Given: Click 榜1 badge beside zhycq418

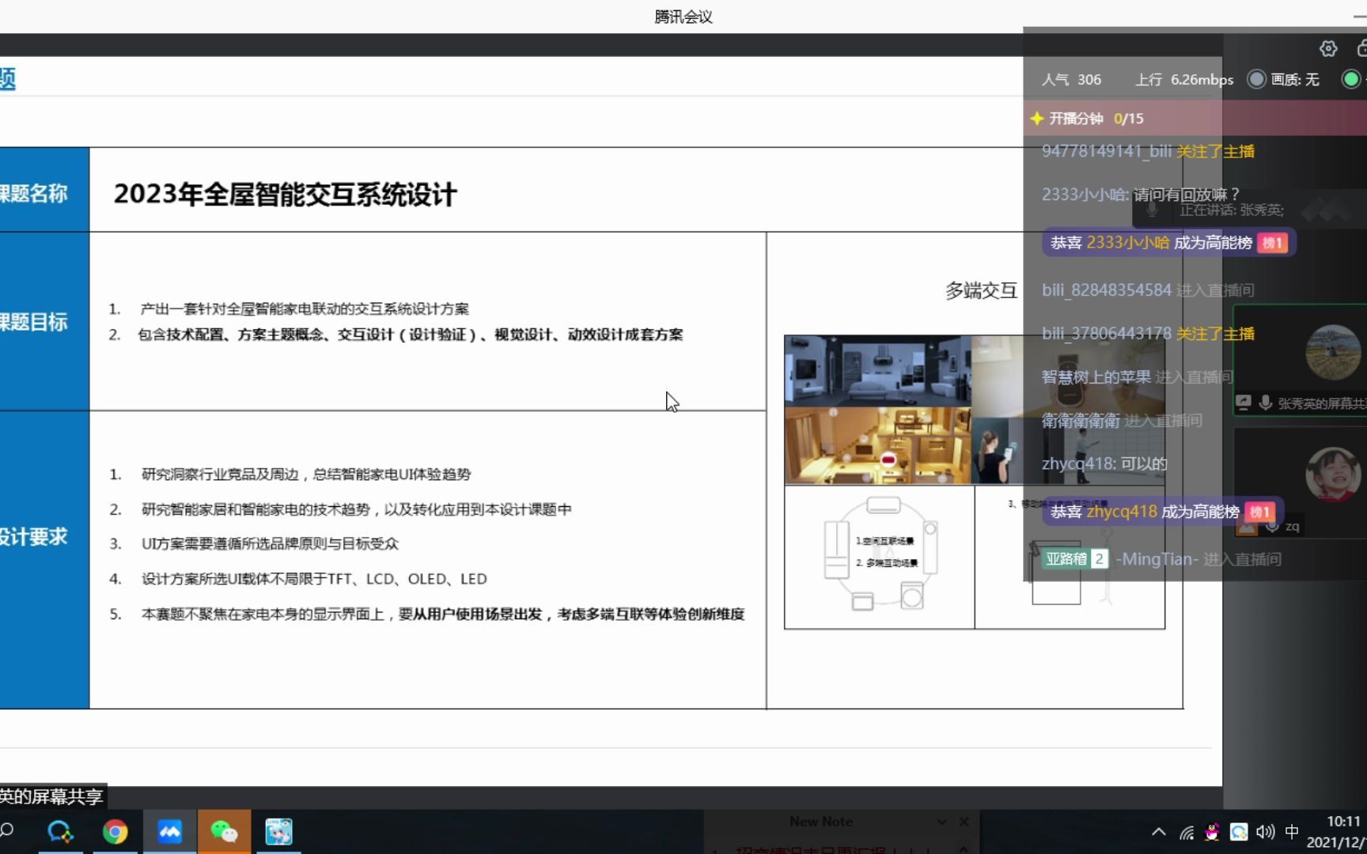Looking at the screenshot, I should pos(1259,512).
